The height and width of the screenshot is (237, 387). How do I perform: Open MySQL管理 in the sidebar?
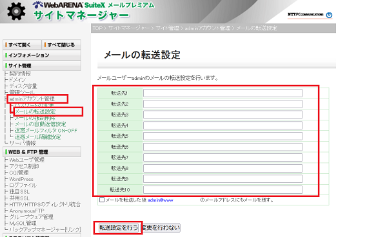[x=23, y=223]
